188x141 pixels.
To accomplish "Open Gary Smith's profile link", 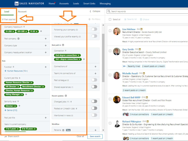I will (128, 49).
